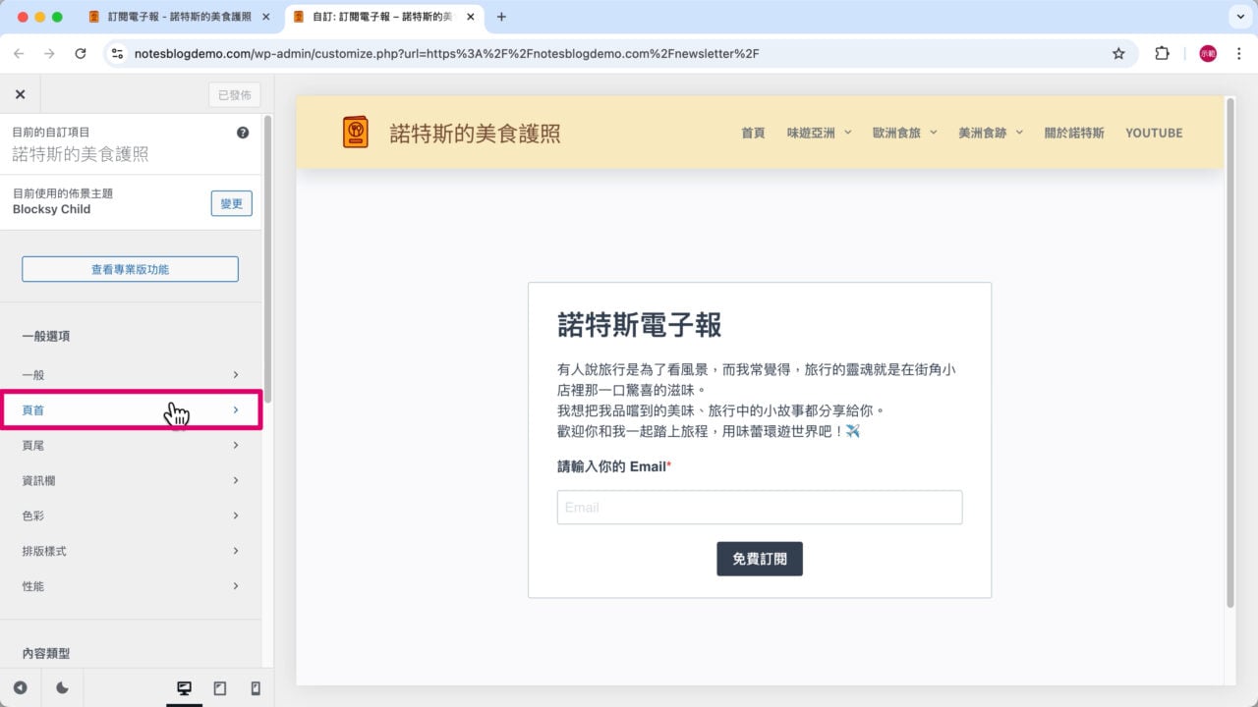Open the Chrome profile avatar

(1207, 54)
